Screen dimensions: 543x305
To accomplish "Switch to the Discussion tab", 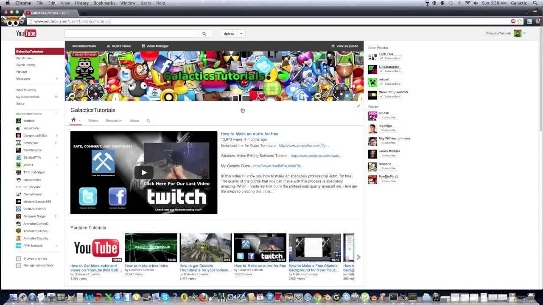I will (114, 121).
